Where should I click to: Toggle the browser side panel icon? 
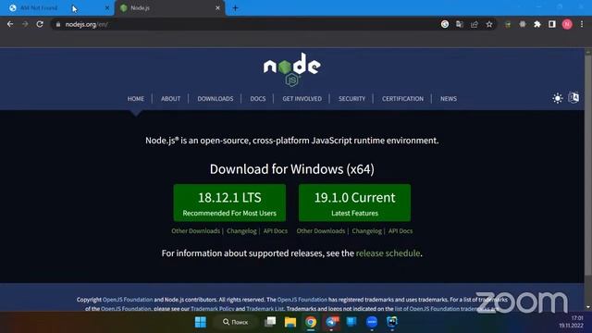coord(552,24)
